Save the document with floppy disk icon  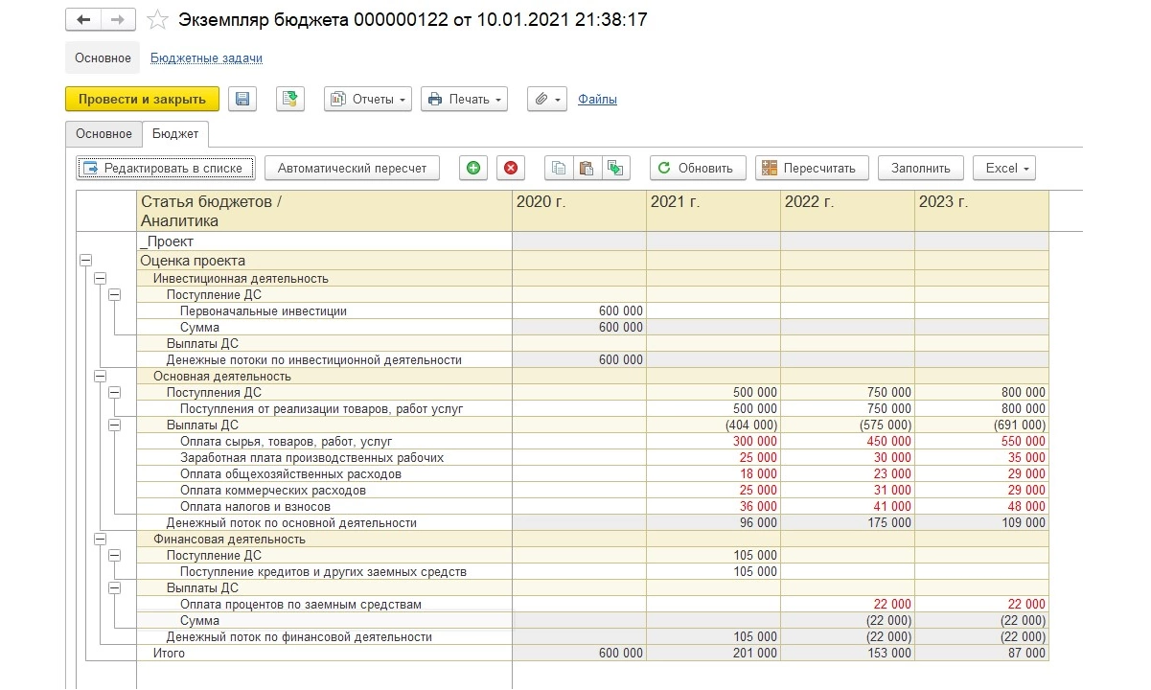(242, 99)
